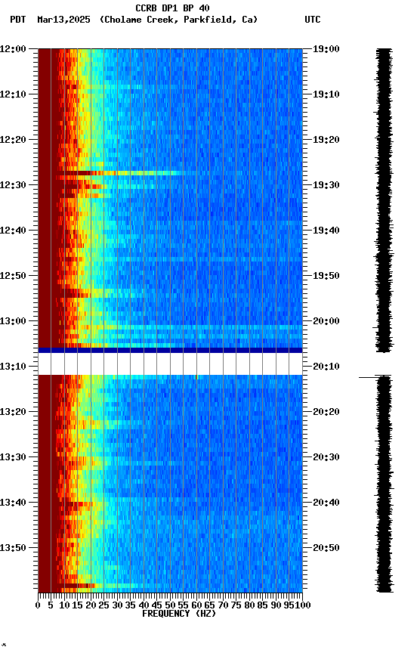This screenshot has width=417, height=653.
Task: Click the 19:20 UTC time label
Action: tap(326, 140)
